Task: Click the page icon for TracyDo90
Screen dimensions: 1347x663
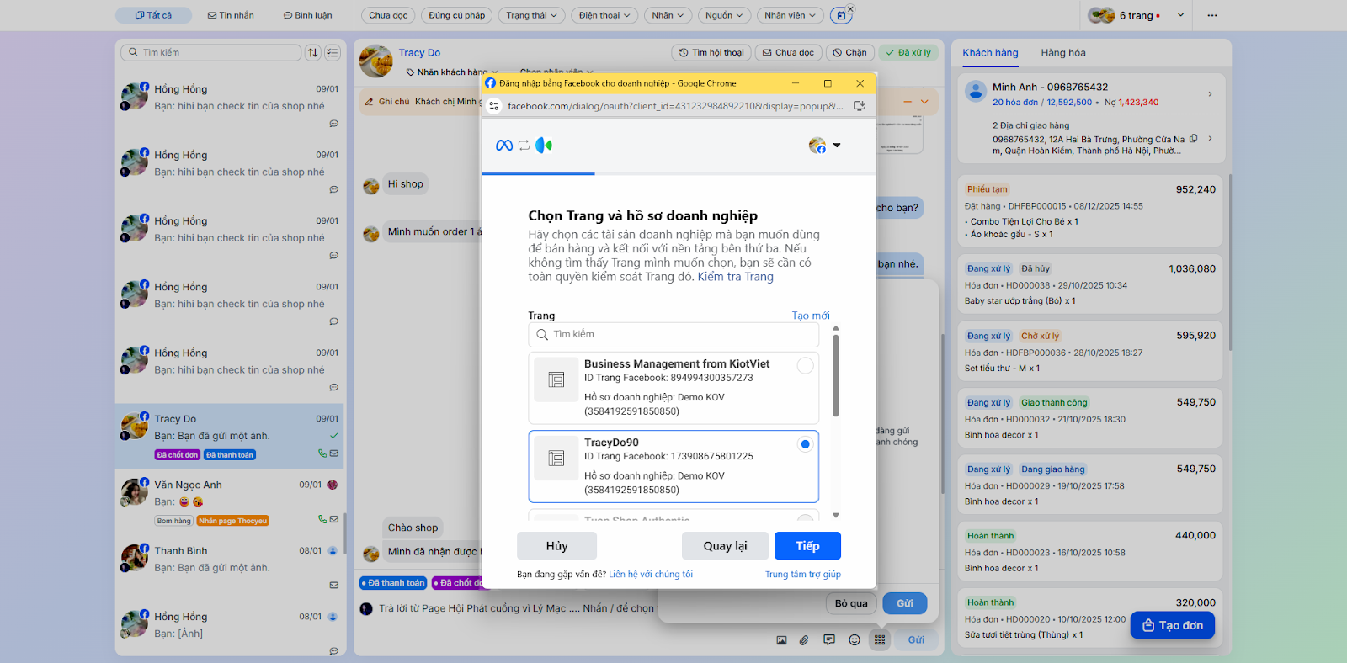Action: (556, 459)
